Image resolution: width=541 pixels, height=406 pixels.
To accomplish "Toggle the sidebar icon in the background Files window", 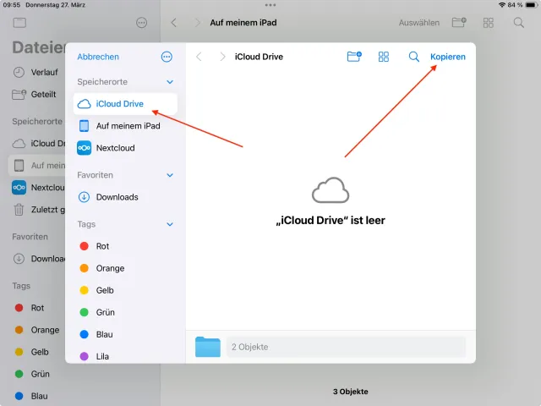I will 19,23.
